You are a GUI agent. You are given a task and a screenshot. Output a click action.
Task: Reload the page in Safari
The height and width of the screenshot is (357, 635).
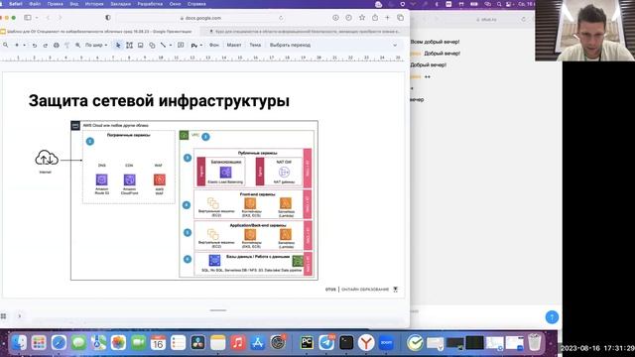pos(281,18)
